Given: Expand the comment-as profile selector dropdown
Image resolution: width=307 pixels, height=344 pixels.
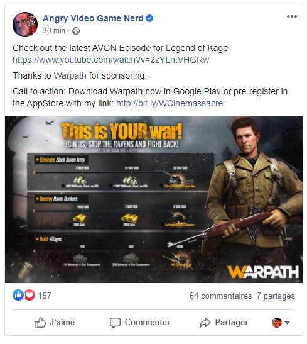Looking at the screenshot, I should tap(281, 323).
